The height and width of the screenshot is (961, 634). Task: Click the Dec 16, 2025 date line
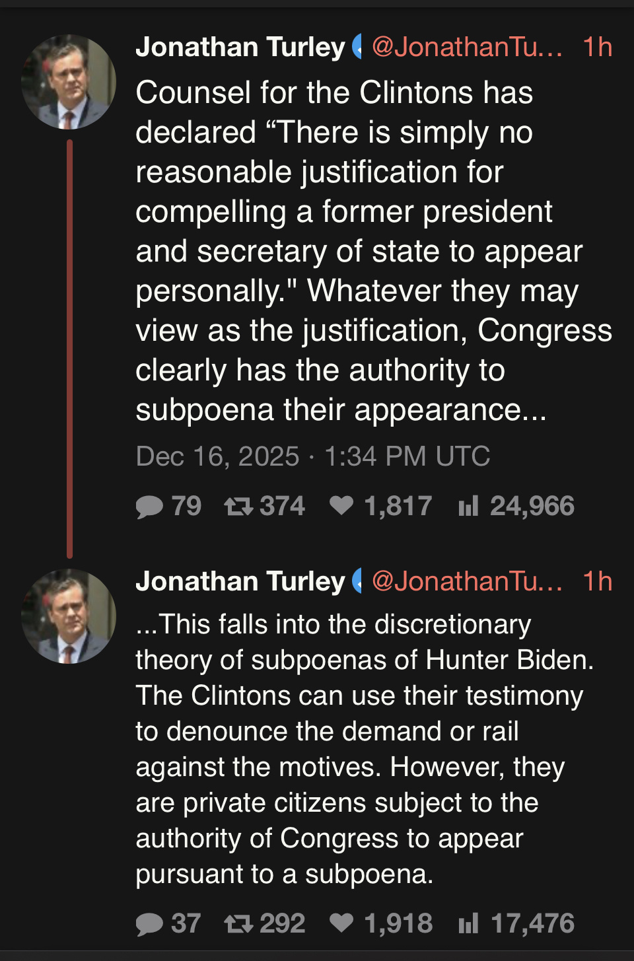(x=313, y=456)
